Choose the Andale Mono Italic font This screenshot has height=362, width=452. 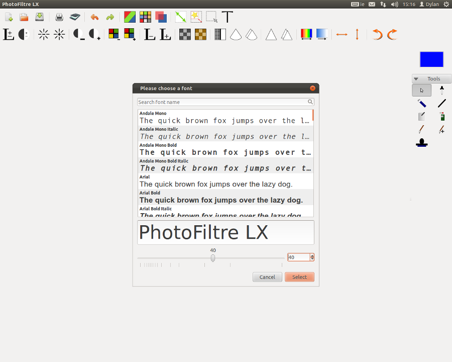(225, 133)
